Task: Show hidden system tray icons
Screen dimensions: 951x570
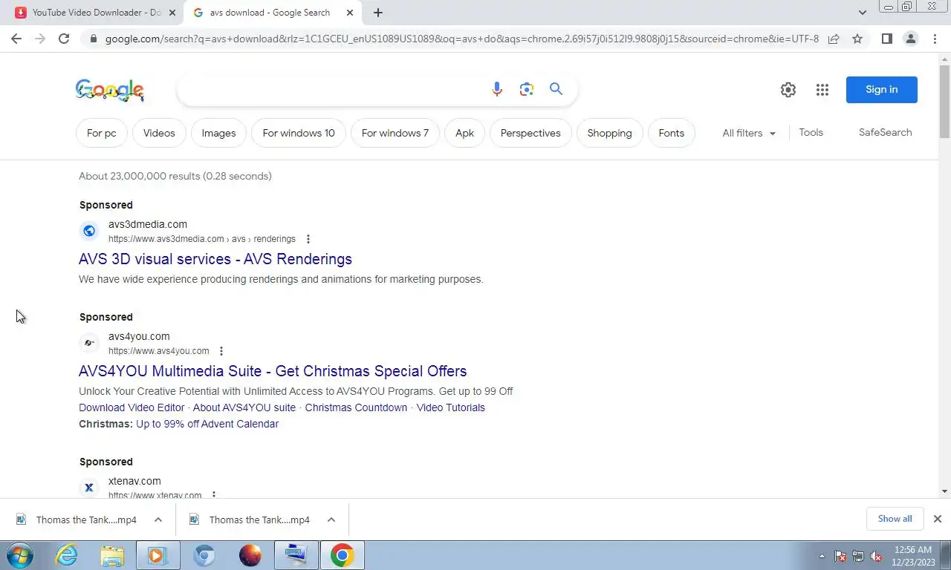Action: 822,556
